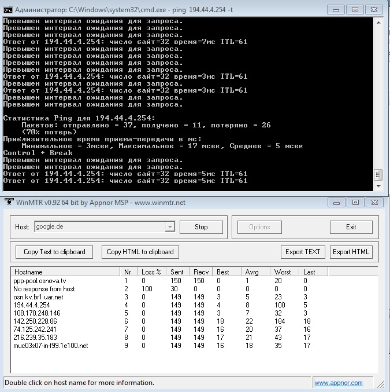Click the cmd.exe title bar icon

coord(7,9)
